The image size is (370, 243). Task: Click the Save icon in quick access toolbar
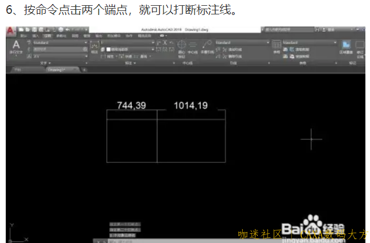coord(35,29)
